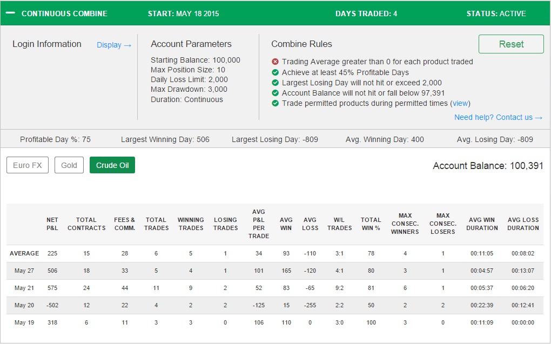Click the MAX CONSEC. WINNERS header
Screen dimensions: 551x344
[405, 224]
